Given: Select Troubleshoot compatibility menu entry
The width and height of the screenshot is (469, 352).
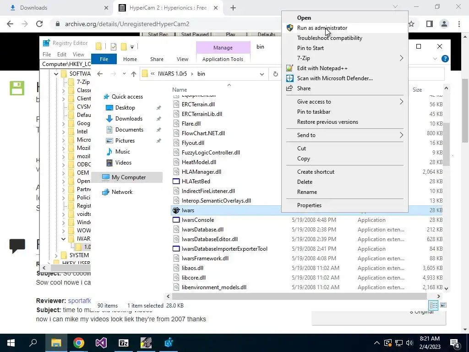Looking at the screenshot, I should 330,38.
